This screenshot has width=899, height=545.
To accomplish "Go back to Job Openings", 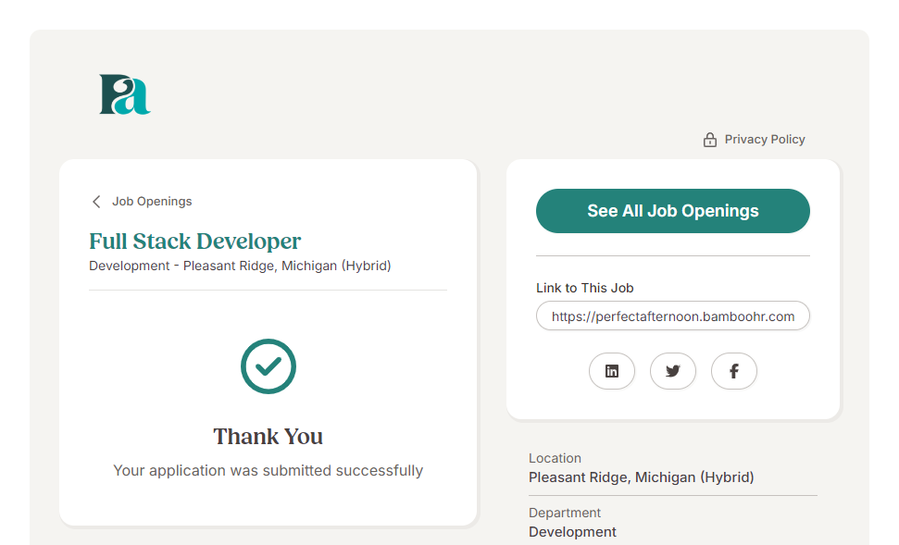I will (152, 202).
